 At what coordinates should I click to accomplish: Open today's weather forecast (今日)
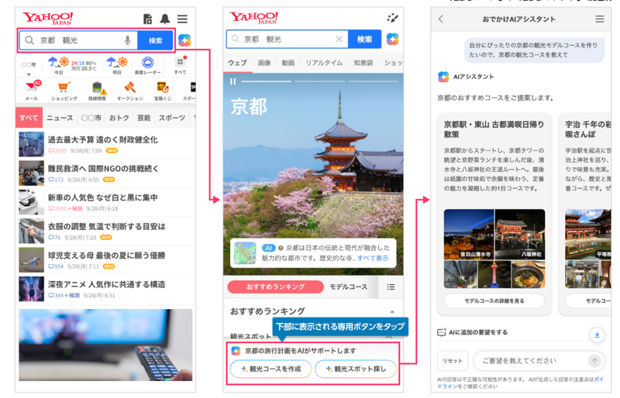[59, 66]
